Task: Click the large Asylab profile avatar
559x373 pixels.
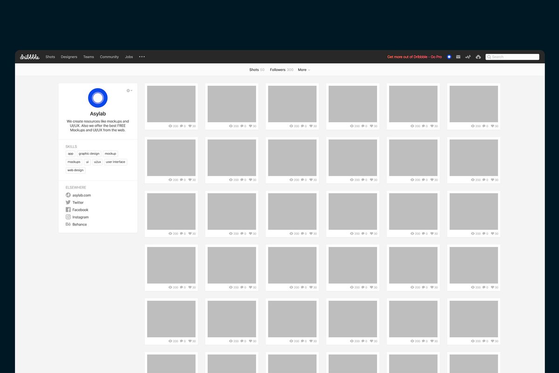Action: click(98, 98)
